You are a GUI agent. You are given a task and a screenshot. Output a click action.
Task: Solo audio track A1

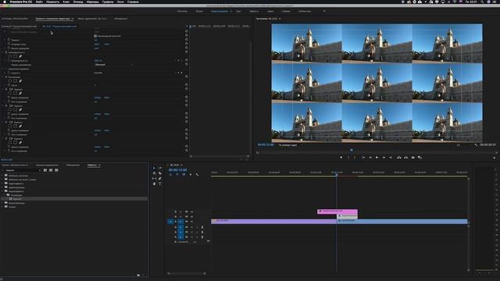point(197,227)
